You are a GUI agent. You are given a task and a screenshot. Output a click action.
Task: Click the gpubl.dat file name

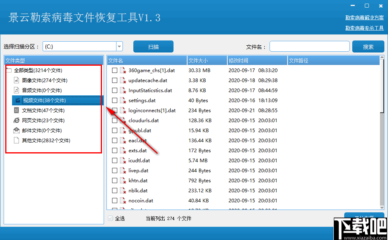tap(140, 130)
